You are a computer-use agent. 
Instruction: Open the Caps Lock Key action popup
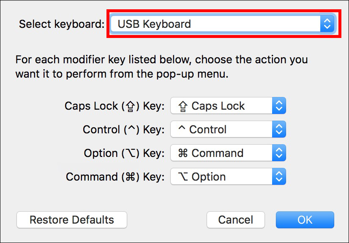[x=228, y=105]
